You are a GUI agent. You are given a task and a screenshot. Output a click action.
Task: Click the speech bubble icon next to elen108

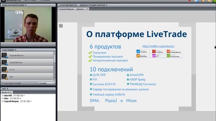click(x=3, y=95)
